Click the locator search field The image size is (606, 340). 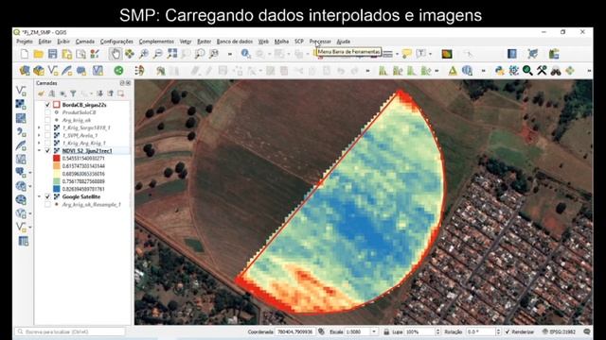(70, 331)
